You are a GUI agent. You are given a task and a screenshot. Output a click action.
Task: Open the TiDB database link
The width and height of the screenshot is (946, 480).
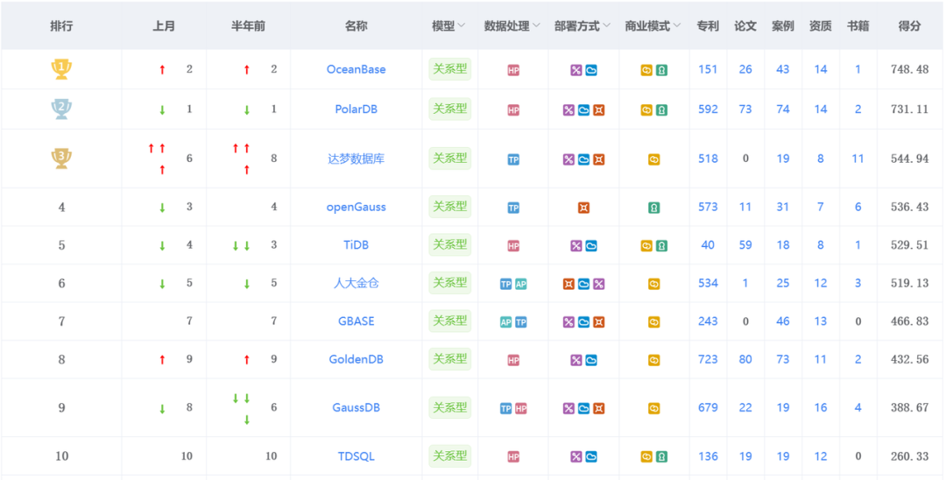coord(356,245)
